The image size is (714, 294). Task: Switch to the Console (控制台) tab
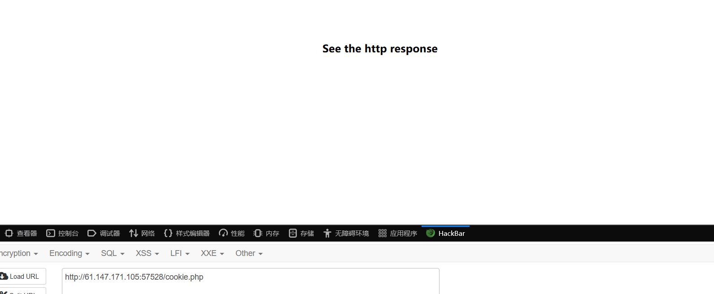(x=62, y=234)
